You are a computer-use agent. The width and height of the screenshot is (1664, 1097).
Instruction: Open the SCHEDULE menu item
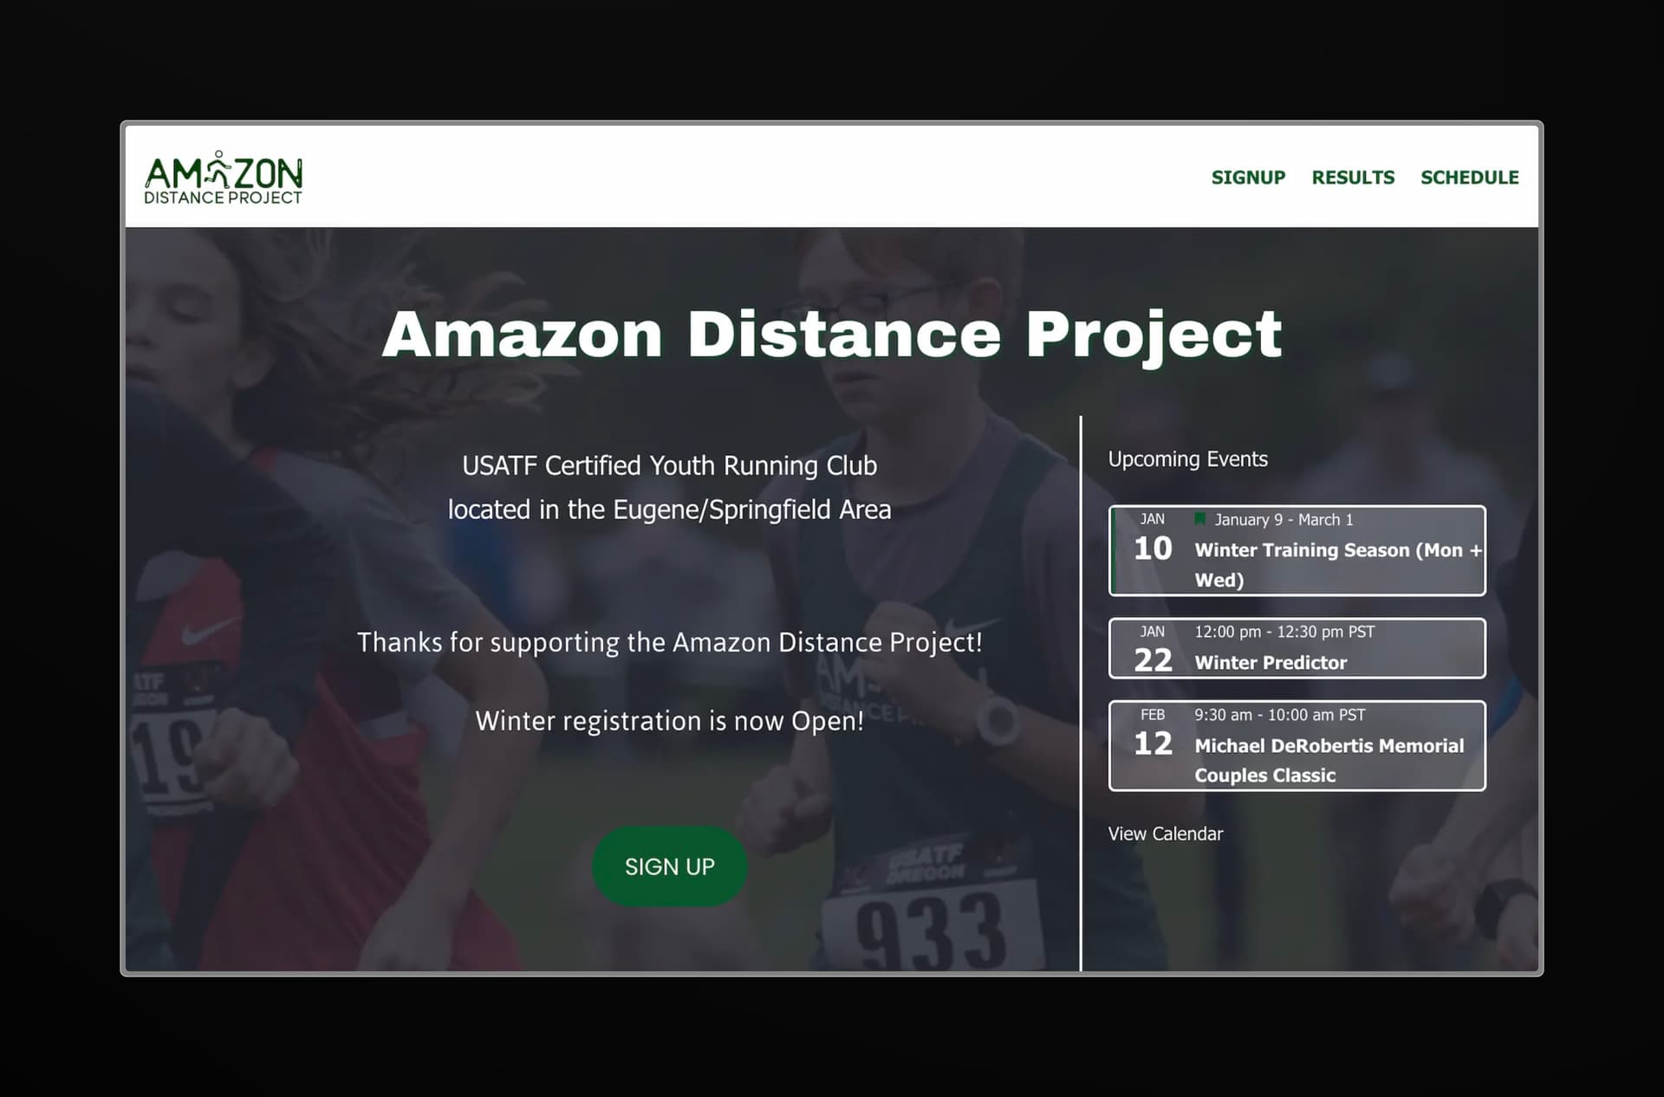1469,178
